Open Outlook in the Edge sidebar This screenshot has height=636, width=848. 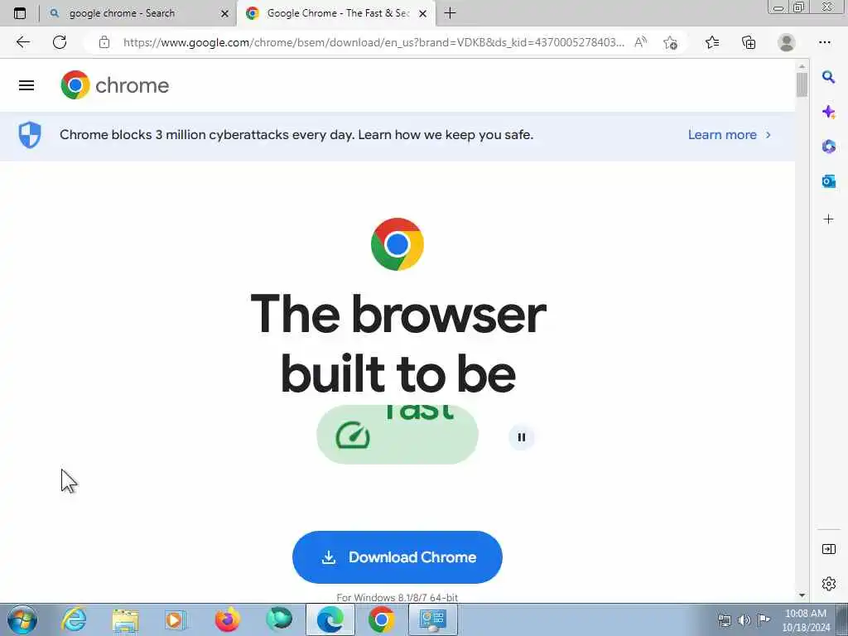coord(828,181)
